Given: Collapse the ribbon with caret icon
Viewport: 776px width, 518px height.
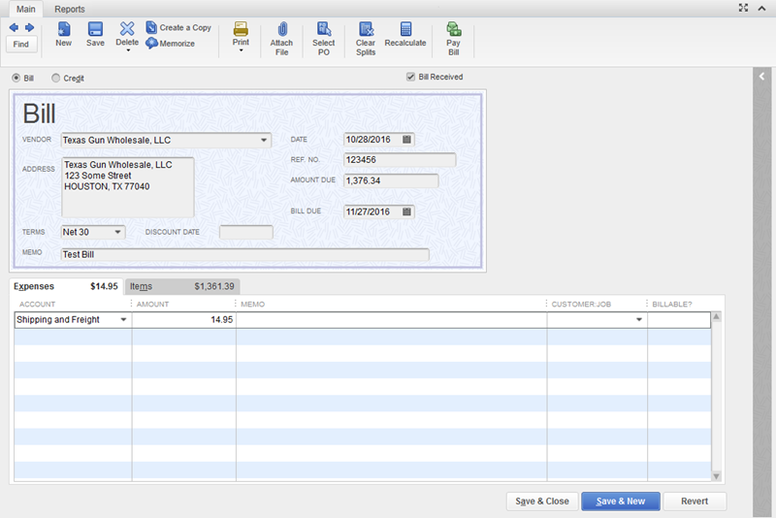Looking at the screenshot, I should click(x=761, y=9).
